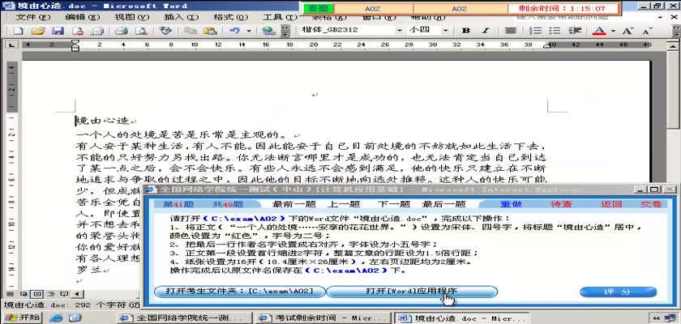The image size is (681, 324).
Task: Shrink font with the smaller A icon
Action: (647, 31)
